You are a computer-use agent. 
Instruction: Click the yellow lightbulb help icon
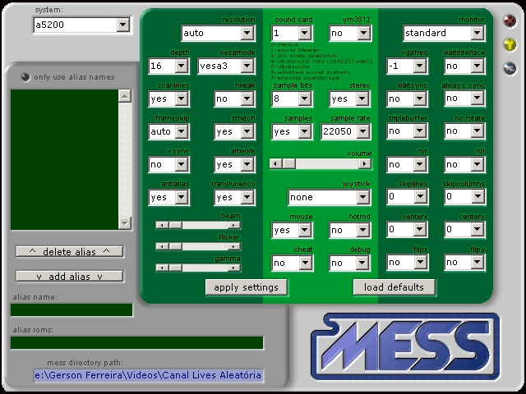510,44
